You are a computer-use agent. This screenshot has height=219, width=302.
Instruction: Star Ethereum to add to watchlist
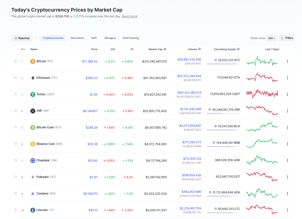pos(16,78)
